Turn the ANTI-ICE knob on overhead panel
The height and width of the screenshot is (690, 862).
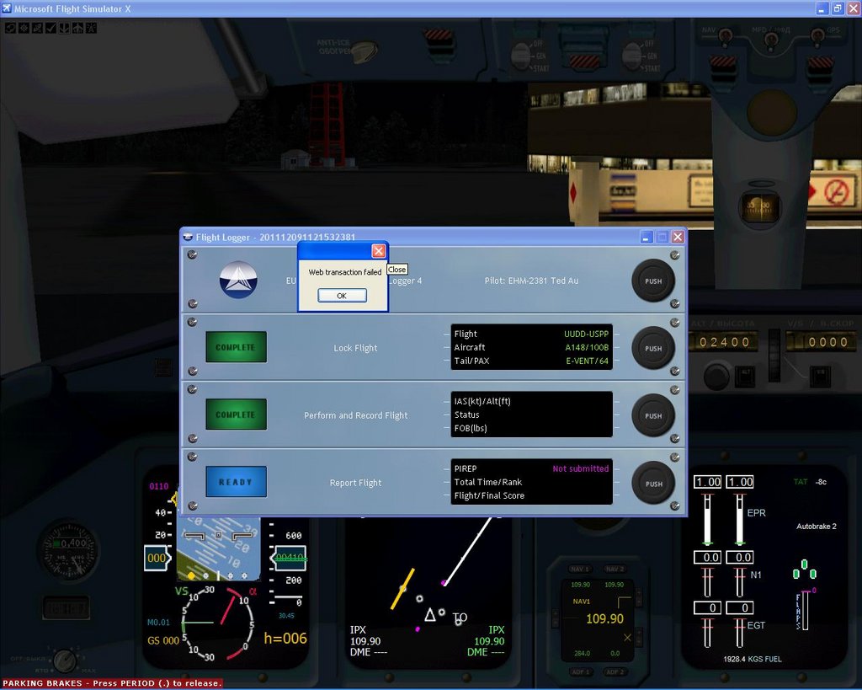(x=364, y=51)
